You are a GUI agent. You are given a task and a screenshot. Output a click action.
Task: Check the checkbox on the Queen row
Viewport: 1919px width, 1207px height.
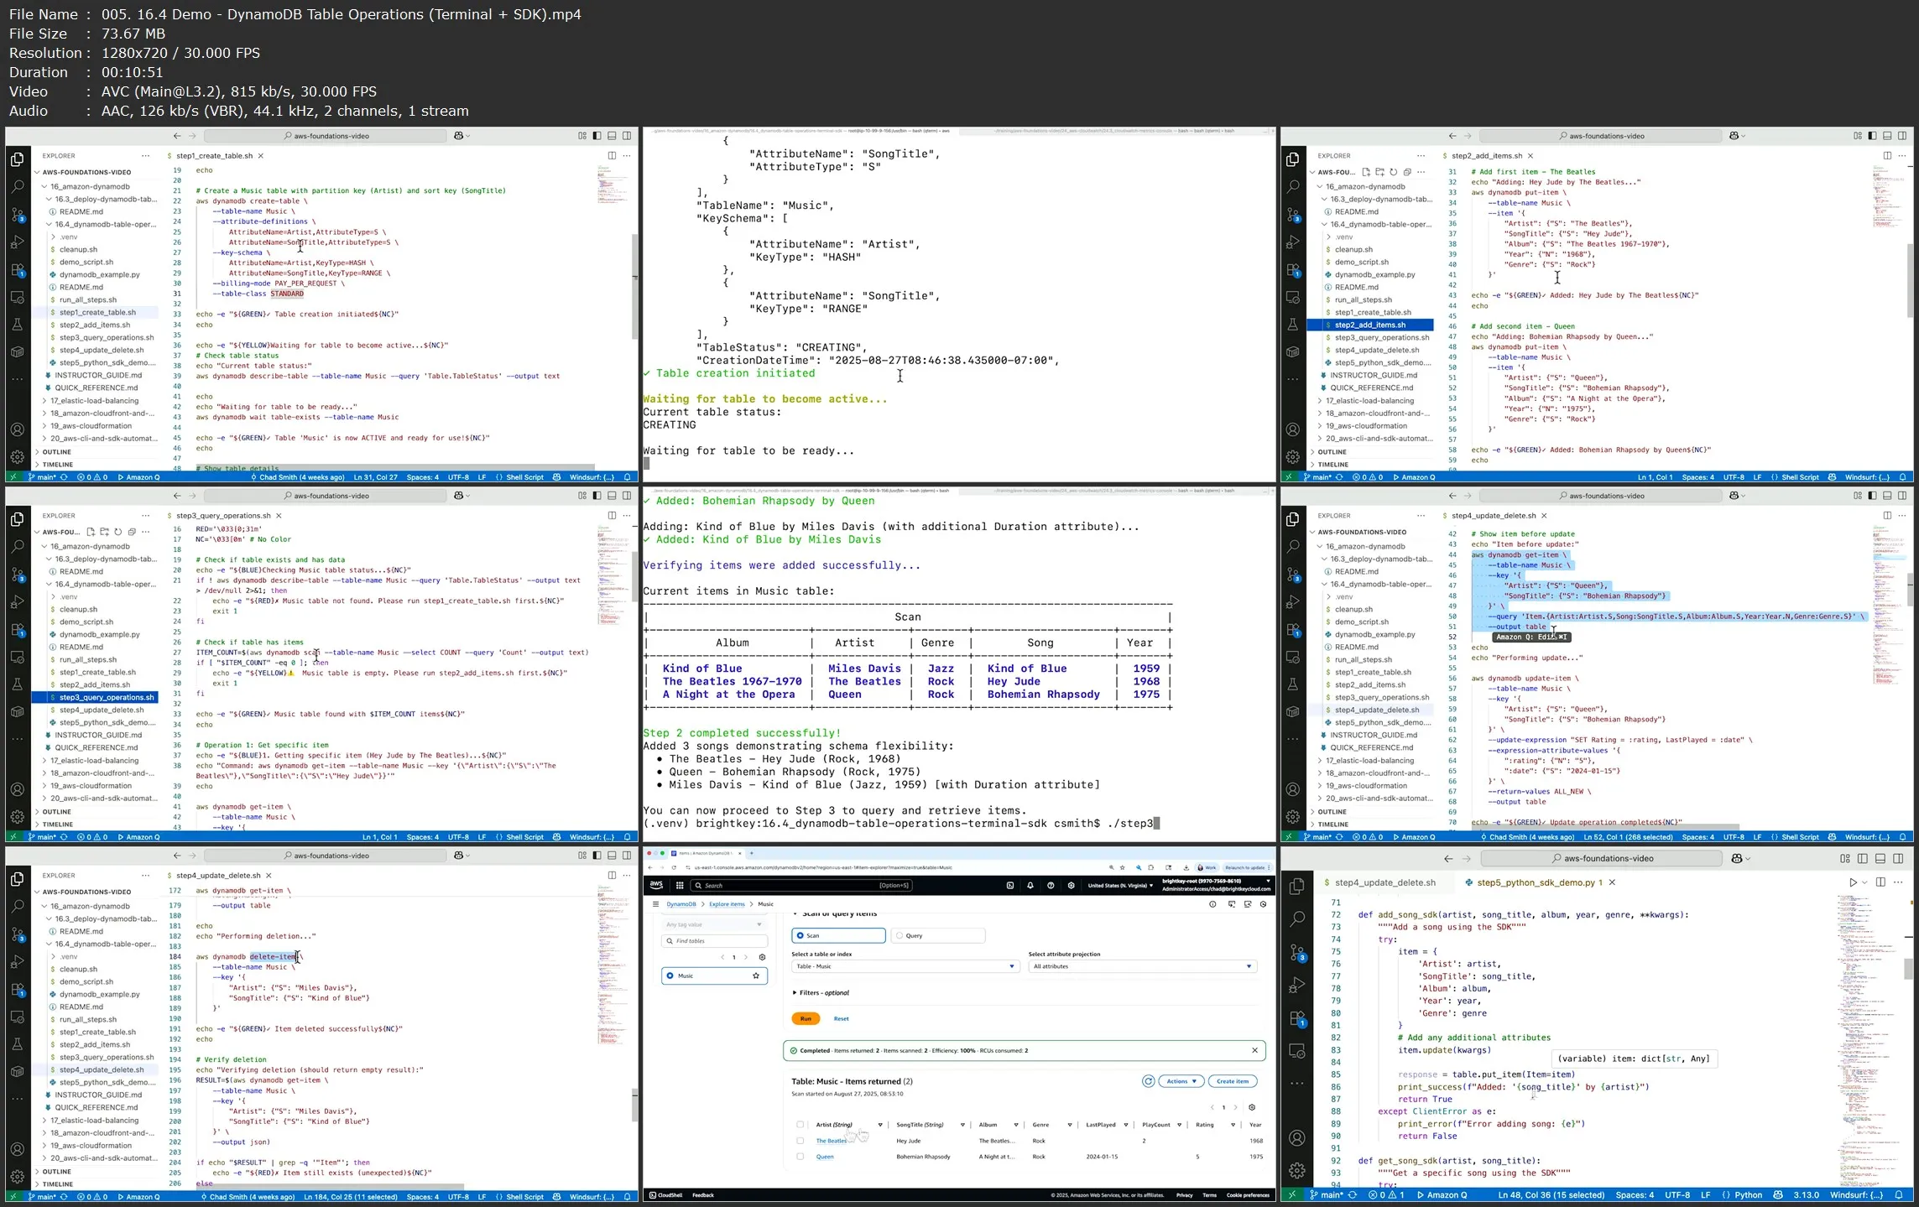(800, 1156)
